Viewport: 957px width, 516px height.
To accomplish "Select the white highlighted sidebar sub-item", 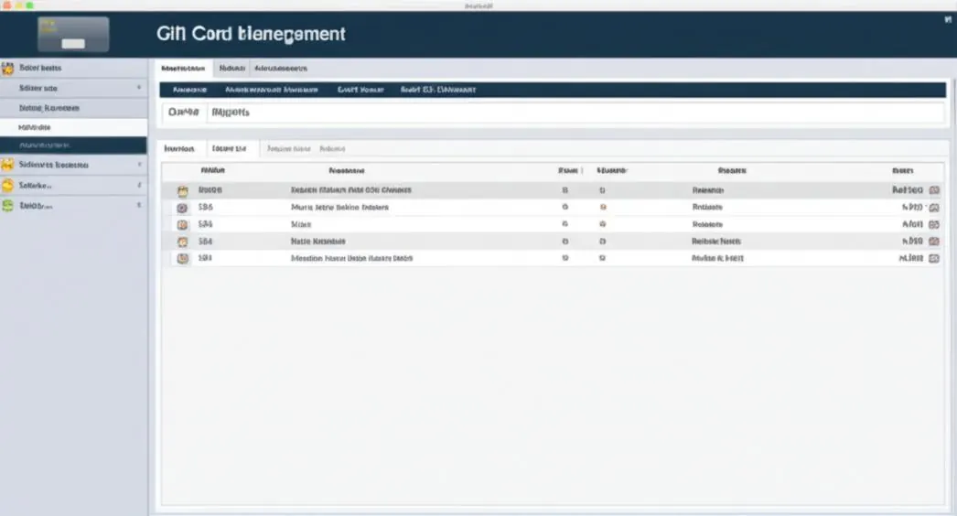I will pyautogui.click(x=73, y=127).
